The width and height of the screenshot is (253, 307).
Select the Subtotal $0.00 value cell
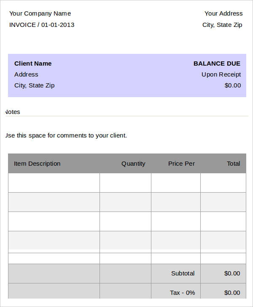pyautogui.click(x=223, y=273)
